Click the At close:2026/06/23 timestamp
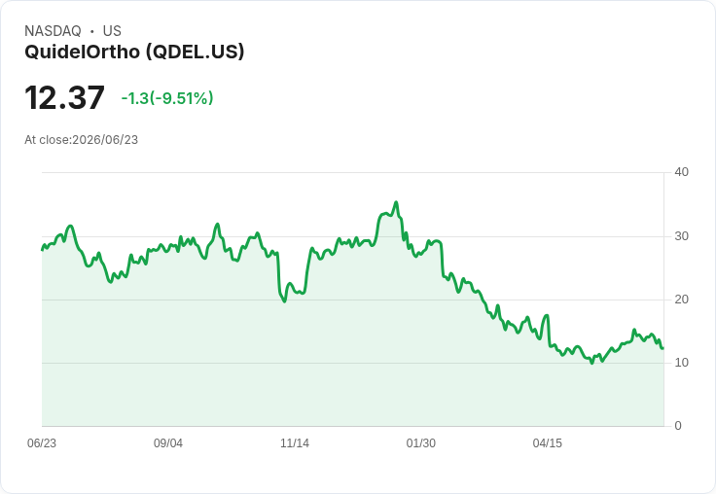The height and width of the screenshot is (494, 716). (x=82, y=140)
